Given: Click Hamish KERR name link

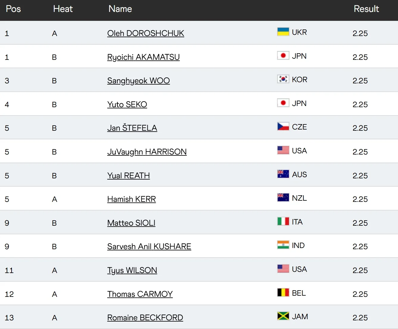Looking at the screenshot, I should click(x=131, y=199).
